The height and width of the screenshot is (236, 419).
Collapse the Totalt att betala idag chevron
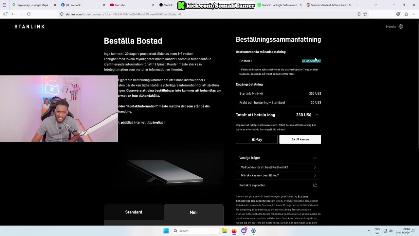point(317,115)
